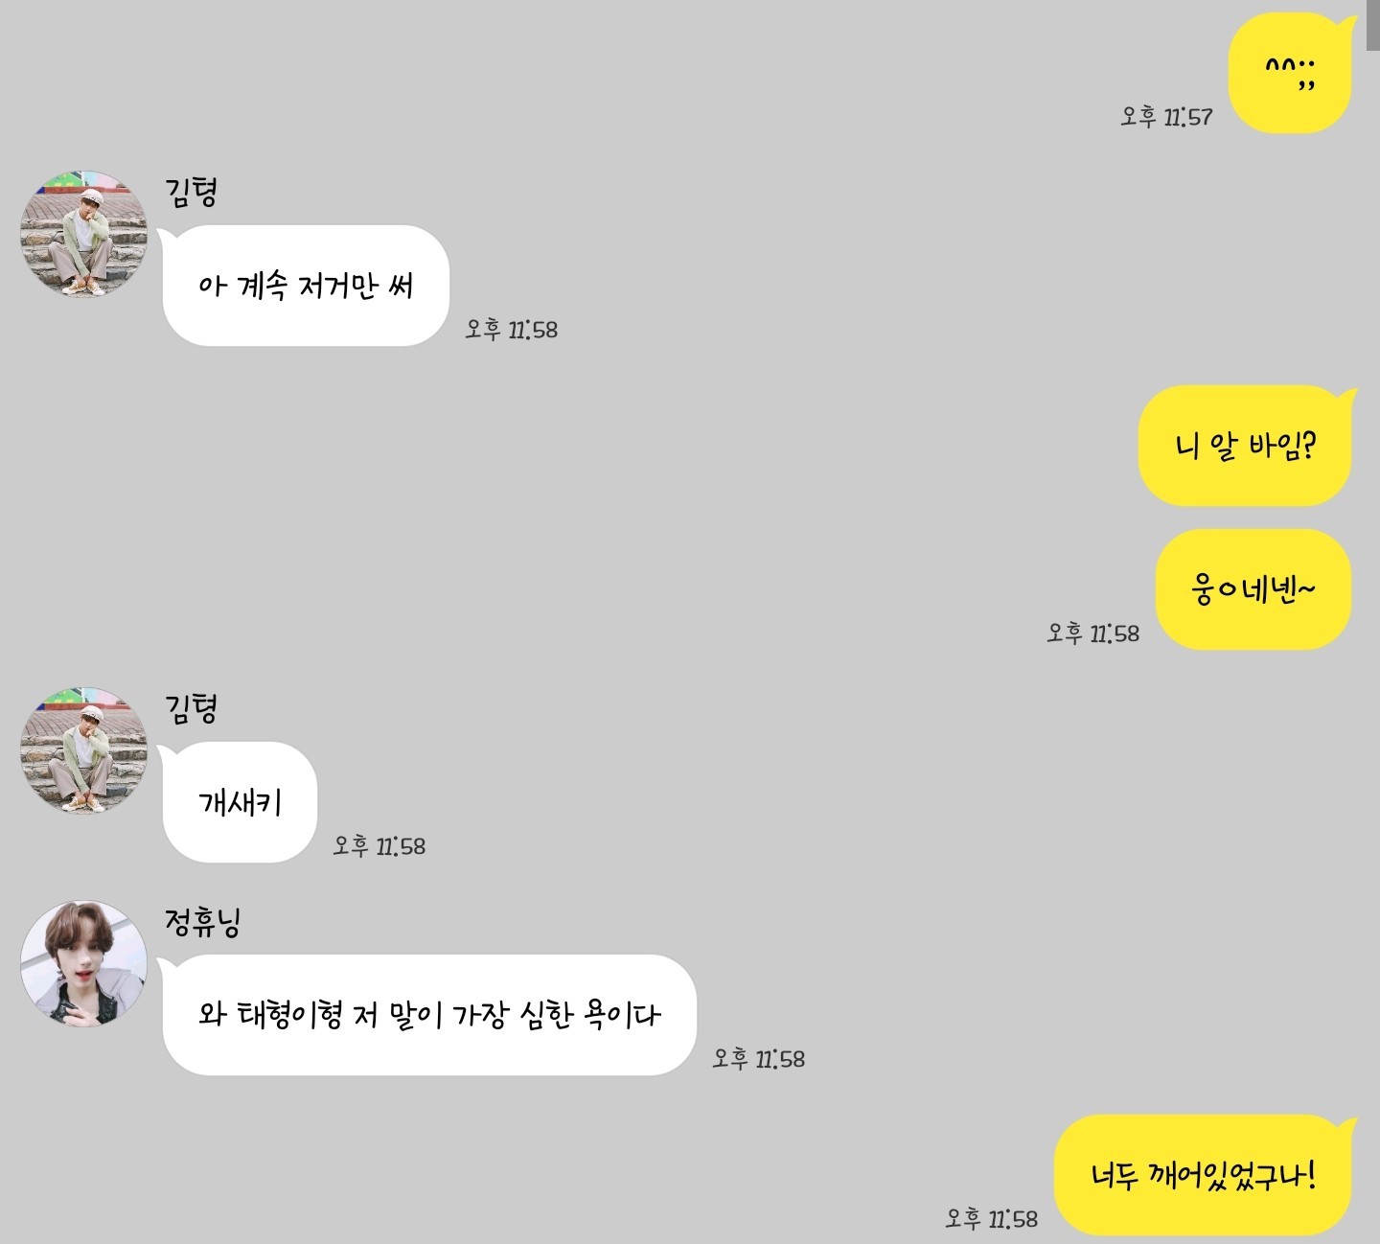Select the message 아 계속 저거만 써

coord(306,286)
